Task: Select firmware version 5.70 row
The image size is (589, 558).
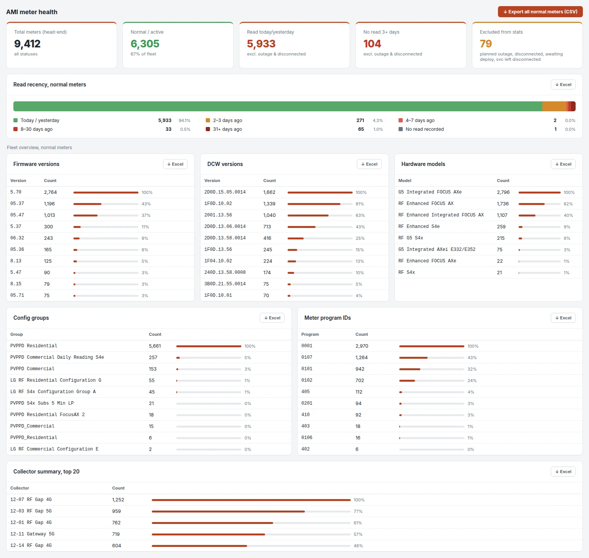Action: coord(100,192)
